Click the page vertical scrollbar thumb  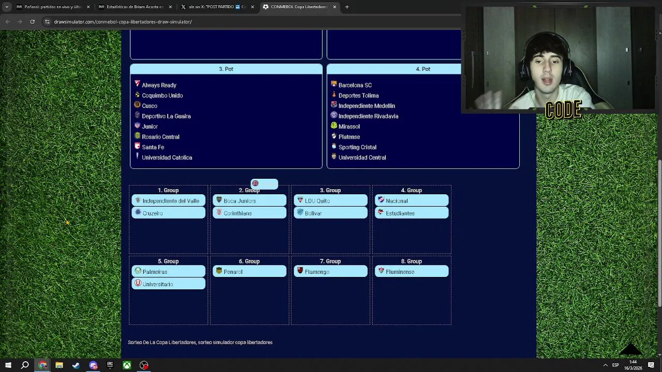(x=659, y=233)
